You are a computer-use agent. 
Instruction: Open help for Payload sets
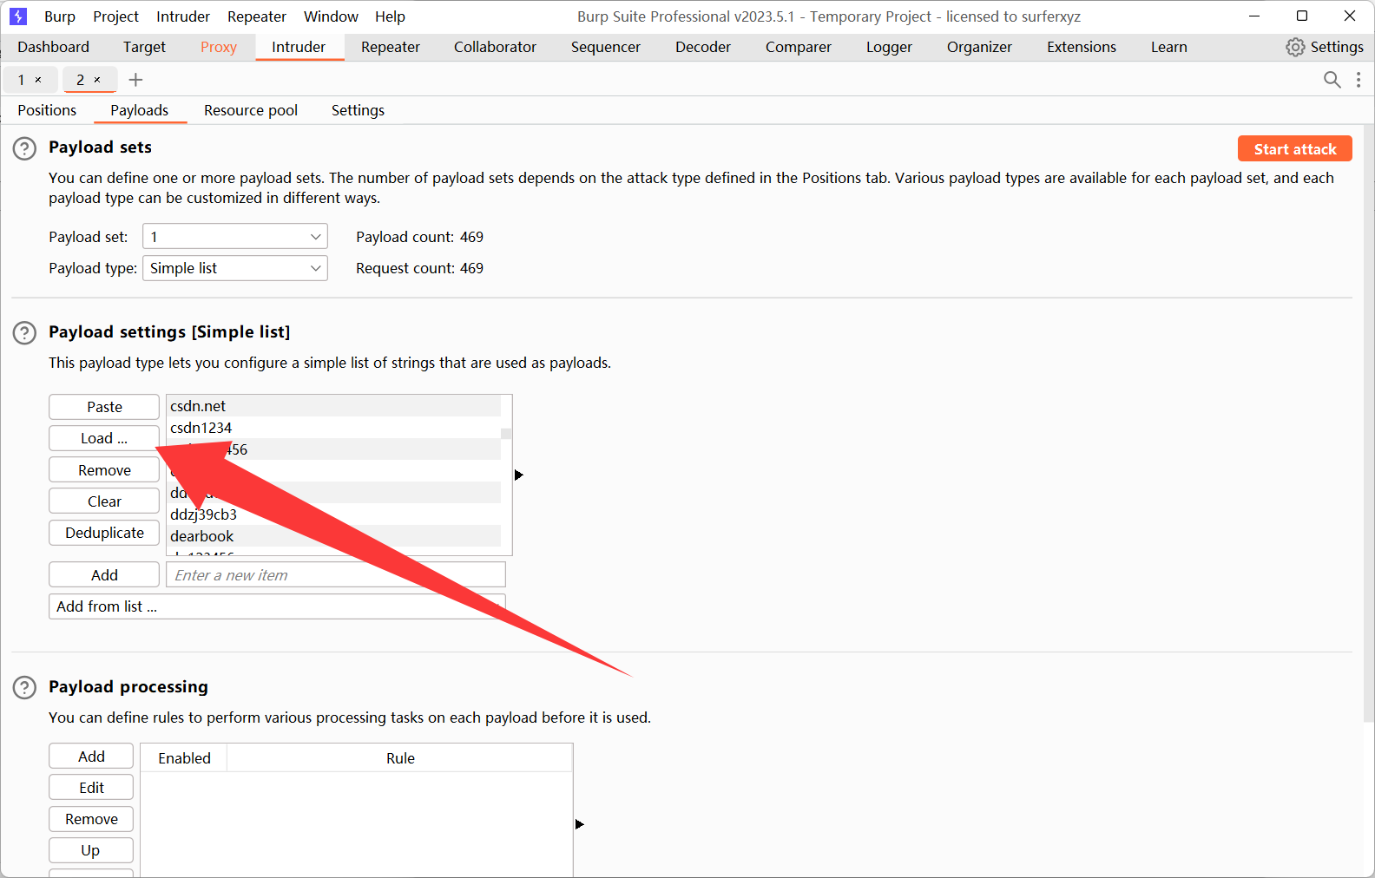[24, 148]
